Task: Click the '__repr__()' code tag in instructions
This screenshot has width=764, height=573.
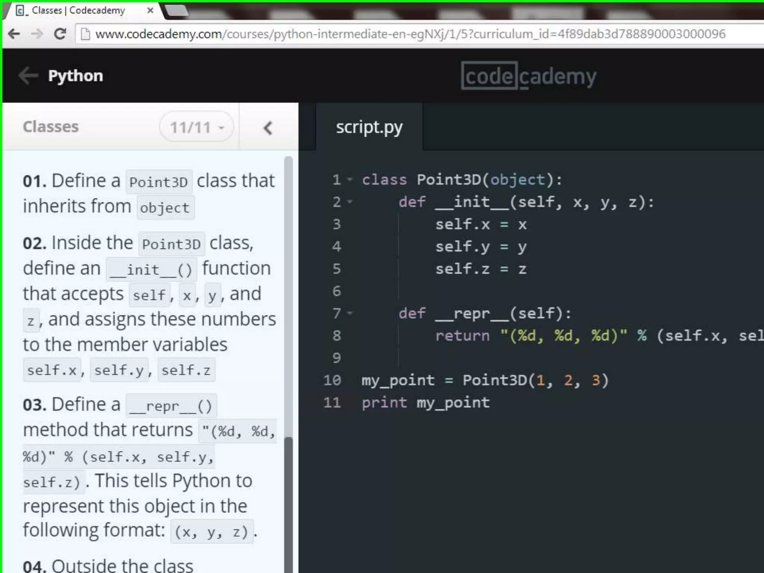Action: pyautogui.click(x=171, y=406)
